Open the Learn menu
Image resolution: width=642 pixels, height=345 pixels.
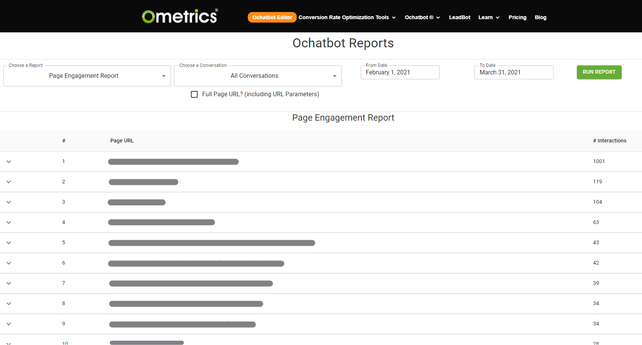tap(489, 17)
